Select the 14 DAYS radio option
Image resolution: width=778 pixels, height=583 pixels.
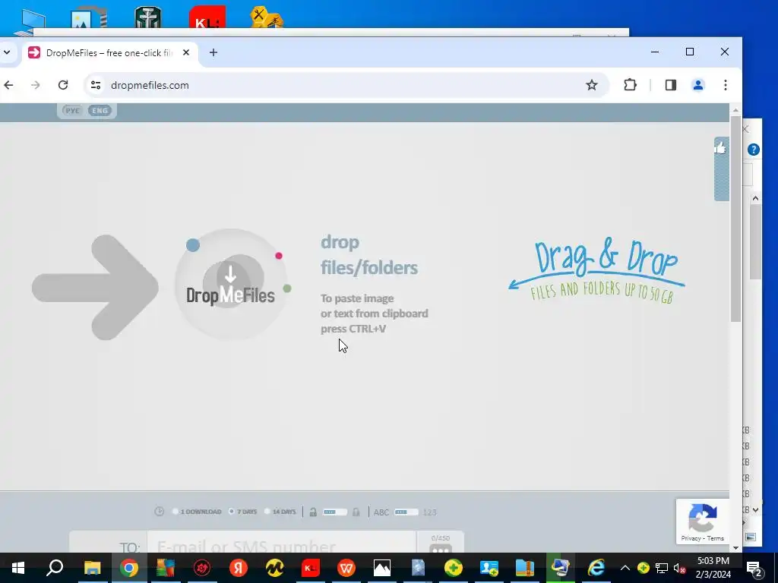[x=267, y=512]
